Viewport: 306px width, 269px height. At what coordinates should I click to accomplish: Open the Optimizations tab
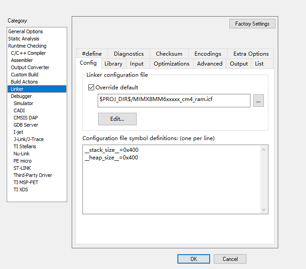(171, 64)
